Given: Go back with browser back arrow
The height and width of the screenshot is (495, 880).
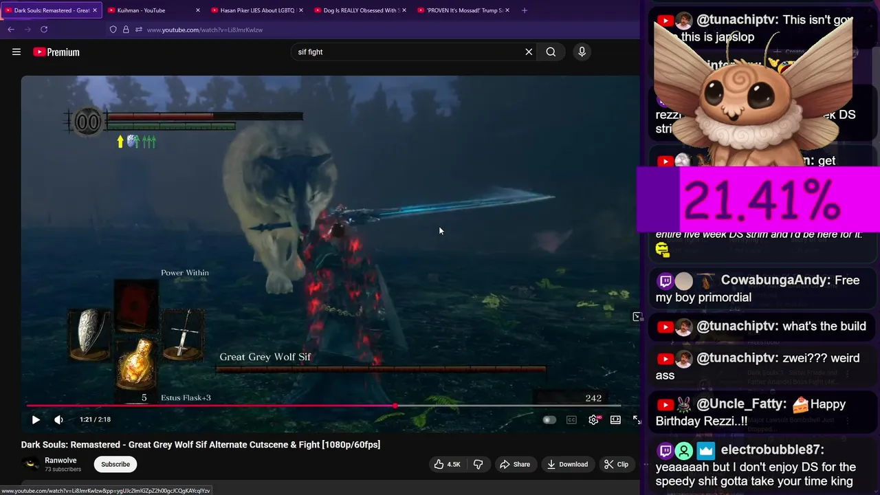Looking at the screenshot, I should click(x=11, y=30).
